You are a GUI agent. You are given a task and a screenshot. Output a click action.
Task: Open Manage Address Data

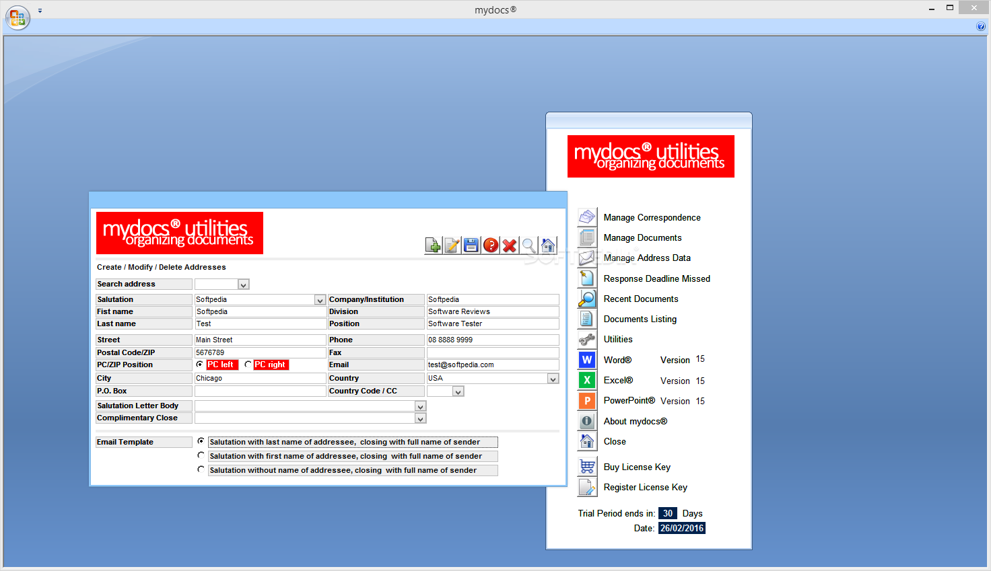[x=647, y=258]
